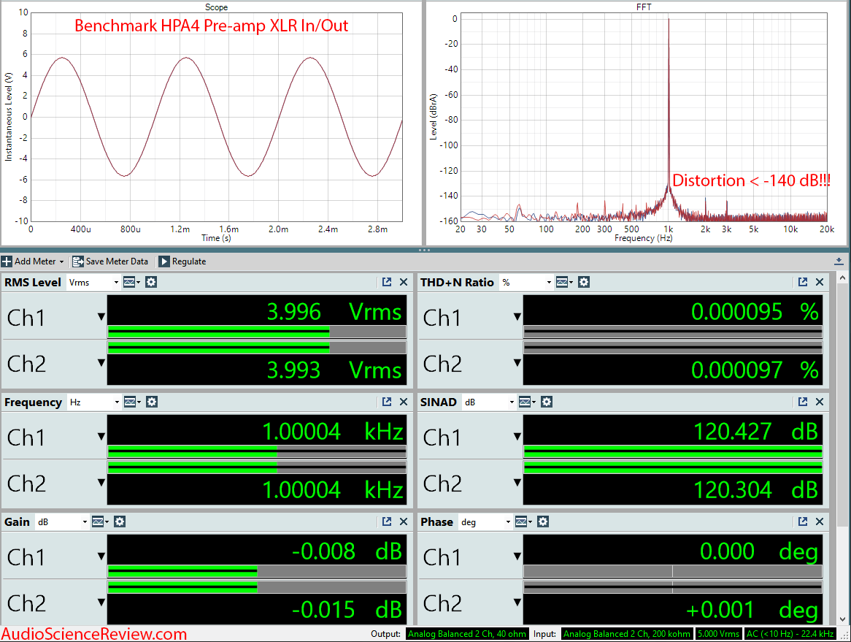This screenshot has height=642, width=851.
Task: Open Frequency units dropdown (Hz)
Action: tap(94, 402)
